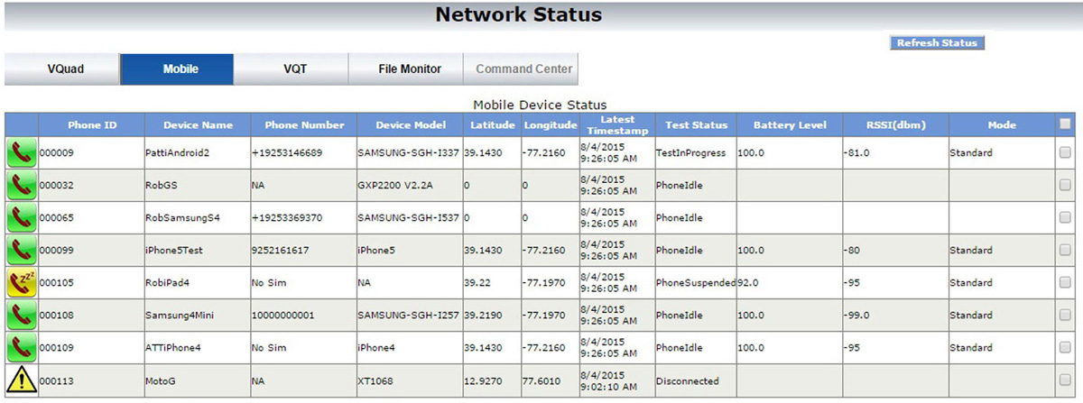The width and height of the screenshot is (1083, 403).
Task: Click the Phone ID column header
Action: (x=91, y=125)
